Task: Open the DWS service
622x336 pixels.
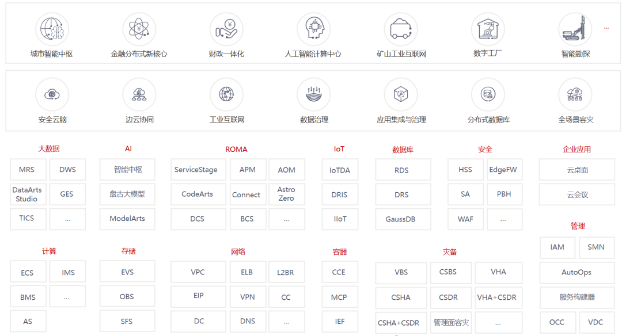Action: click(67, 170)
